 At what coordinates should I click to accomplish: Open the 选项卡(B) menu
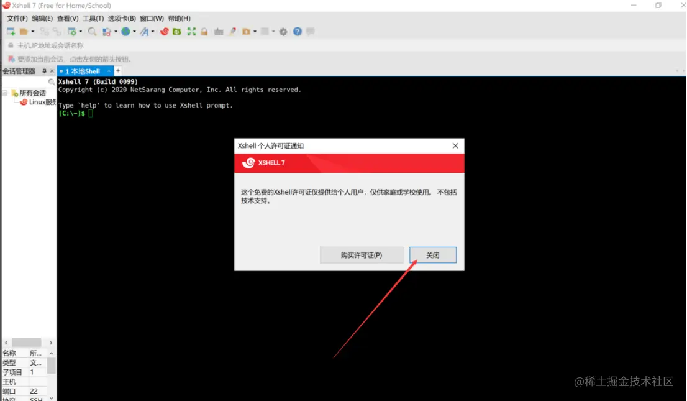tap(122, 19)
